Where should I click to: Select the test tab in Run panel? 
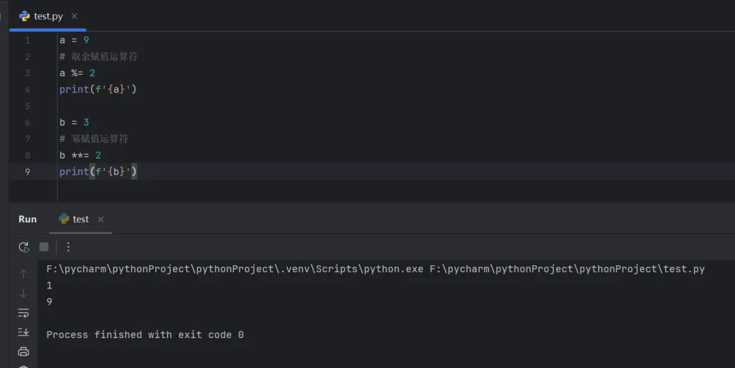(x=80, y=219)
